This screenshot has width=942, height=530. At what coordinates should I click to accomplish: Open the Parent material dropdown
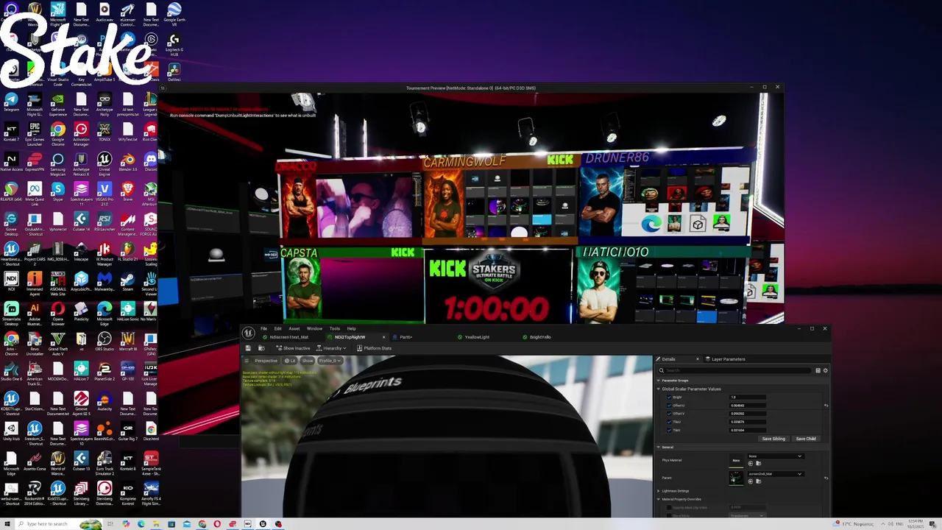coord(775,473)
